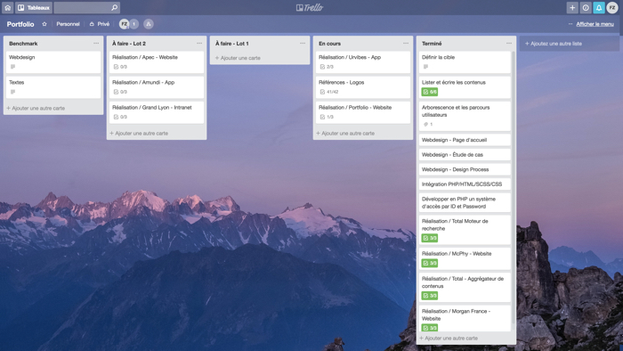Click description icon on Webdesign card
This screenshot has width=623, height=351.
click(12, 67)
